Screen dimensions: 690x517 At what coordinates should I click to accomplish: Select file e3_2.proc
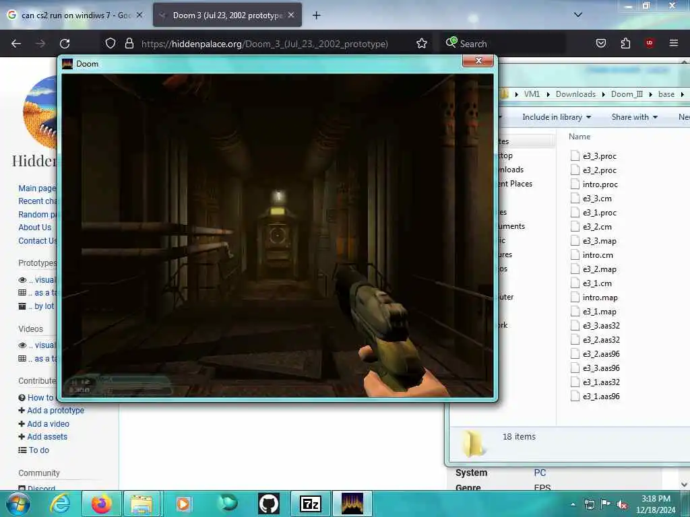[599, 170]
